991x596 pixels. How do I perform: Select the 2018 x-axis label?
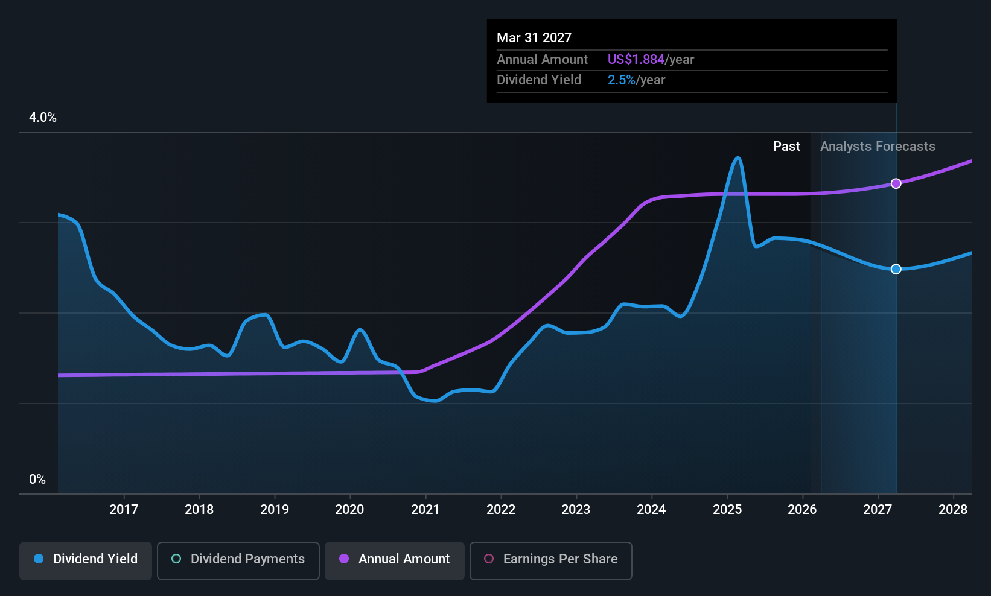199,510
